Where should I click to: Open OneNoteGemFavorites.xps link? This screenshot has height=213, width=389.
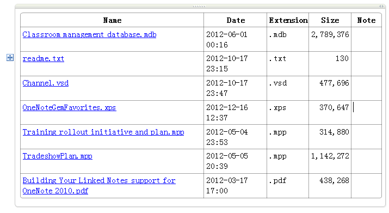click(69, 108)
